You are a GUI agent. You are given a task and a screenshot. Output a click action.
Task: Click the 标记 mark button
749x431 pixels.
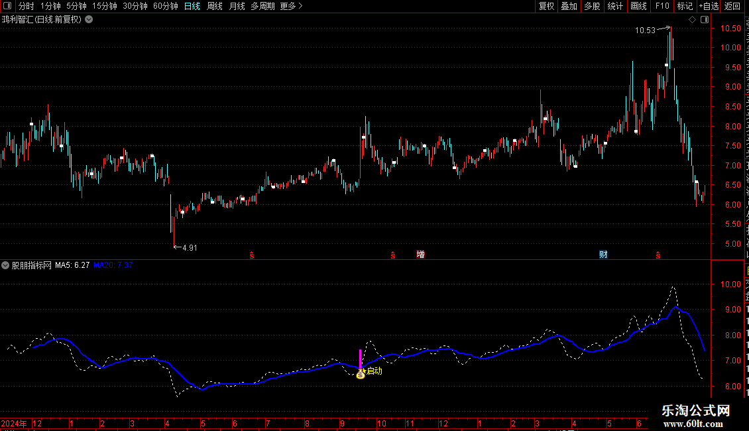click(685, 6)
